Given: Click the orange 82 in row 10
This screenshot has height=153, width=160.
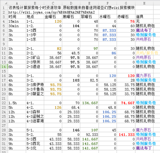Looking at the screenshot, I should click(x=59, y=49).
